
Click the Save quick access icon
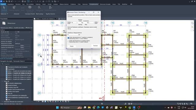[9, 1]
